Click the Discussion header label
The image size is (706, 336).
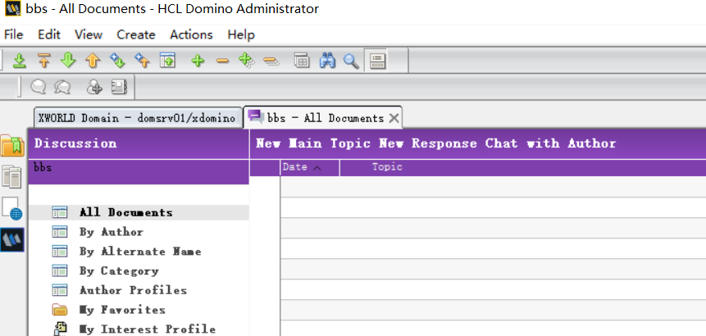coord(75,143)
